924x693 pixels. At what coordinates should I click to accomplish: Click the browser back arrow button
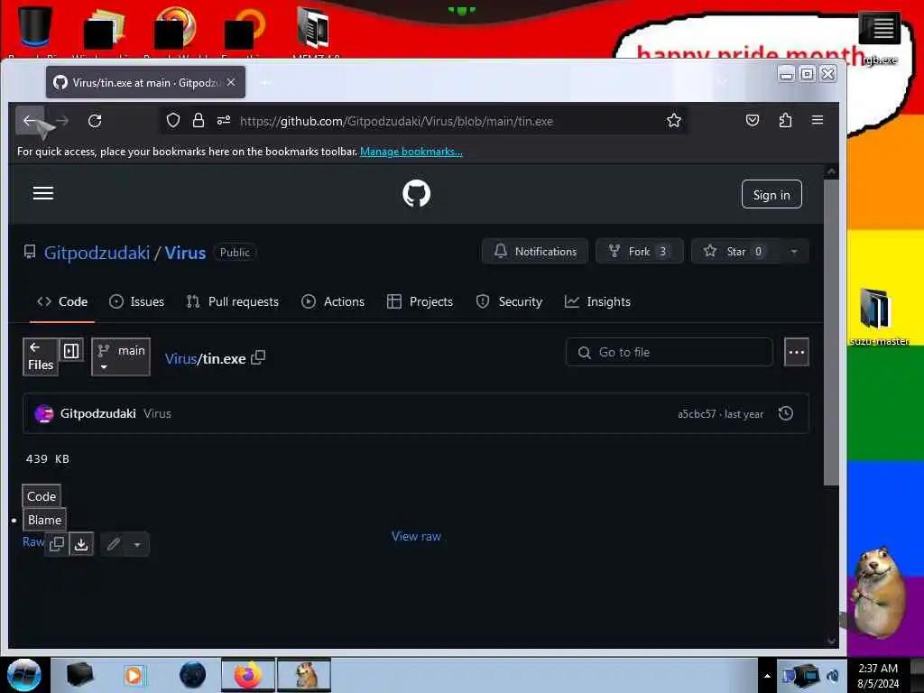(30, 121)
